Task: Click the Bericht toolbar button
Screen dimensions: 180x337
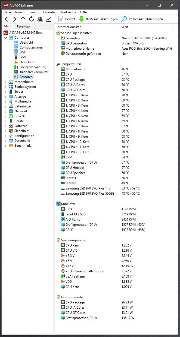Action: click(67, 19)
